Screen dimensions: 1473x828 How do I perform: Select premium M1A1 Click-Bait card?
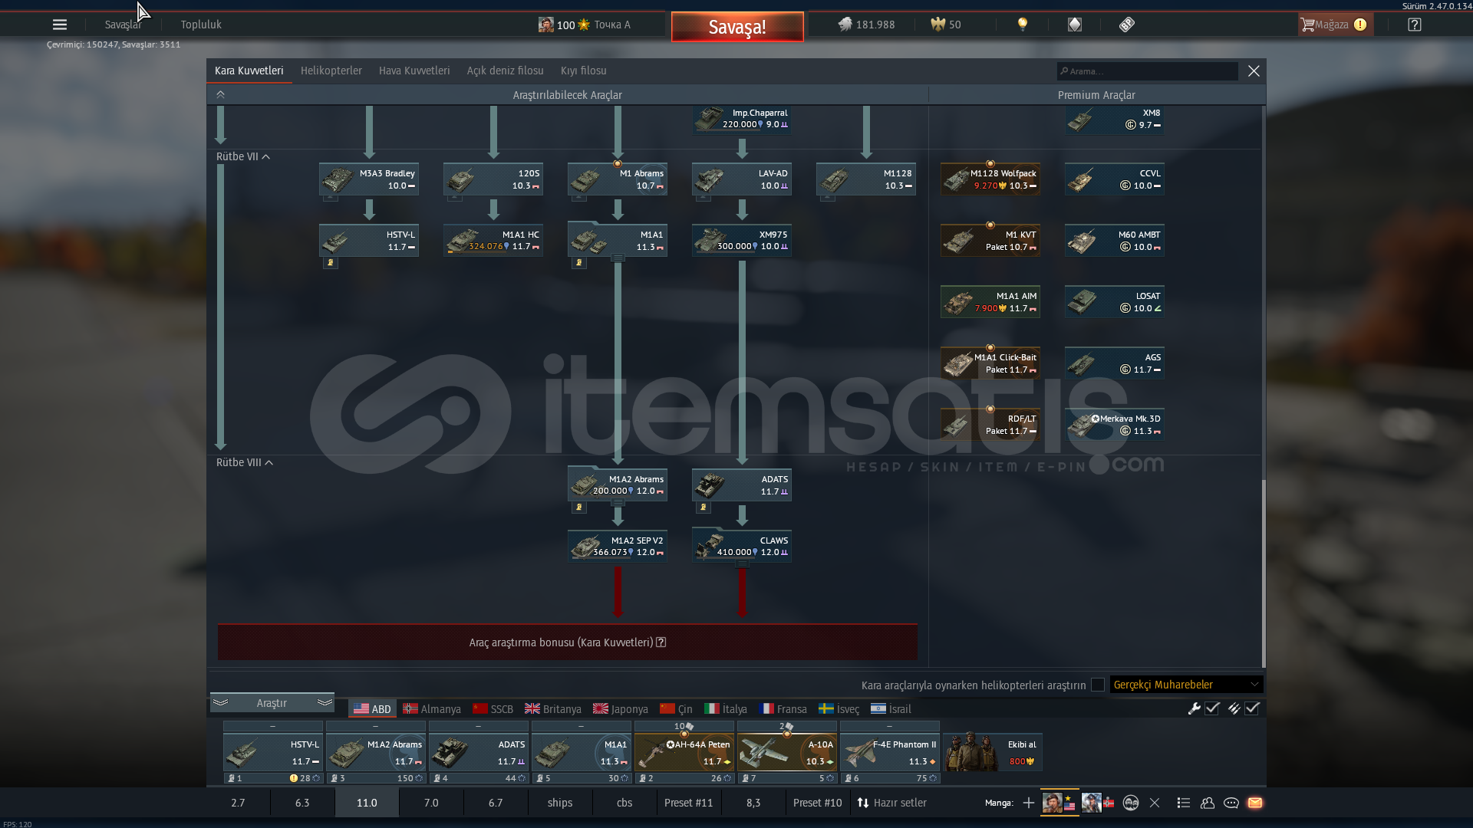click(x=990, y=363)
